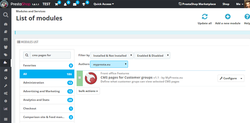The image size is (250, 123).
Task: Open the bulk actions dropdown
Action: 88,91
